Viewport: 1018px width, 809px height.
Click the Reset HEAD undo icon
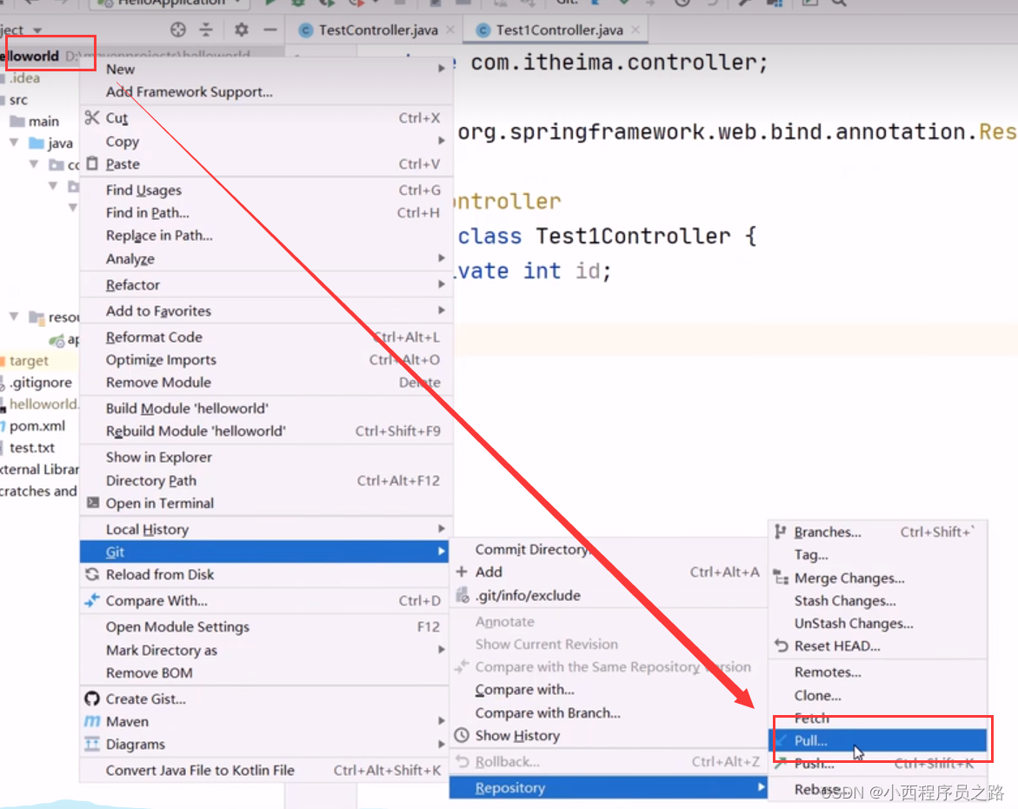coord(781,646)
